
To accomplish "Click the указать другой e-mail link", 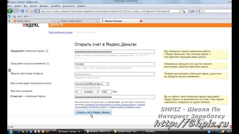I will (91, 87).
